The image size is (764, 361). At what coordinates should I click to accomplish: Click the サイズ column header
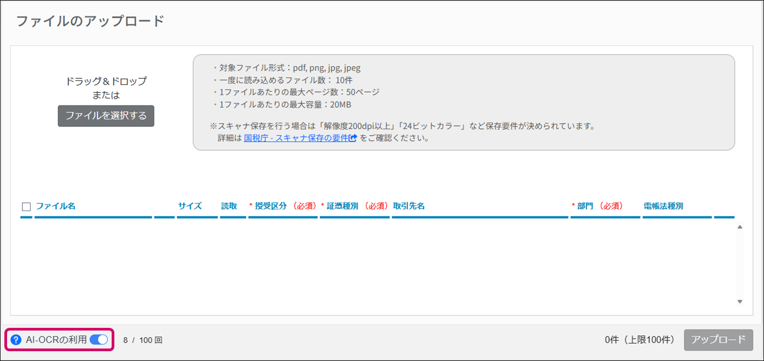[x=190, y=206]
